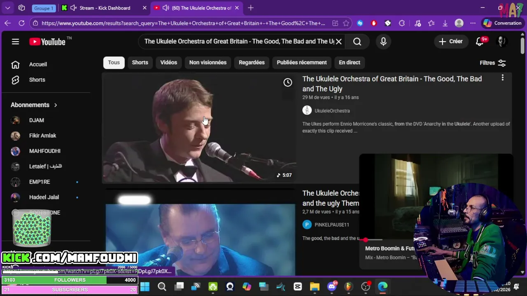527x296 pixels.
Task: Click the Metro Boomin miniplayer title
Action: (x=389, y=248)
